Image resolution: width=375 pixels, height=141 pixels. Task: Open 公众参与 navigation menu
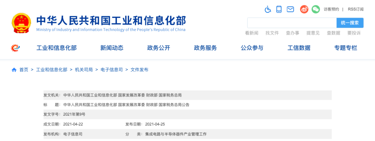(252, 48)
